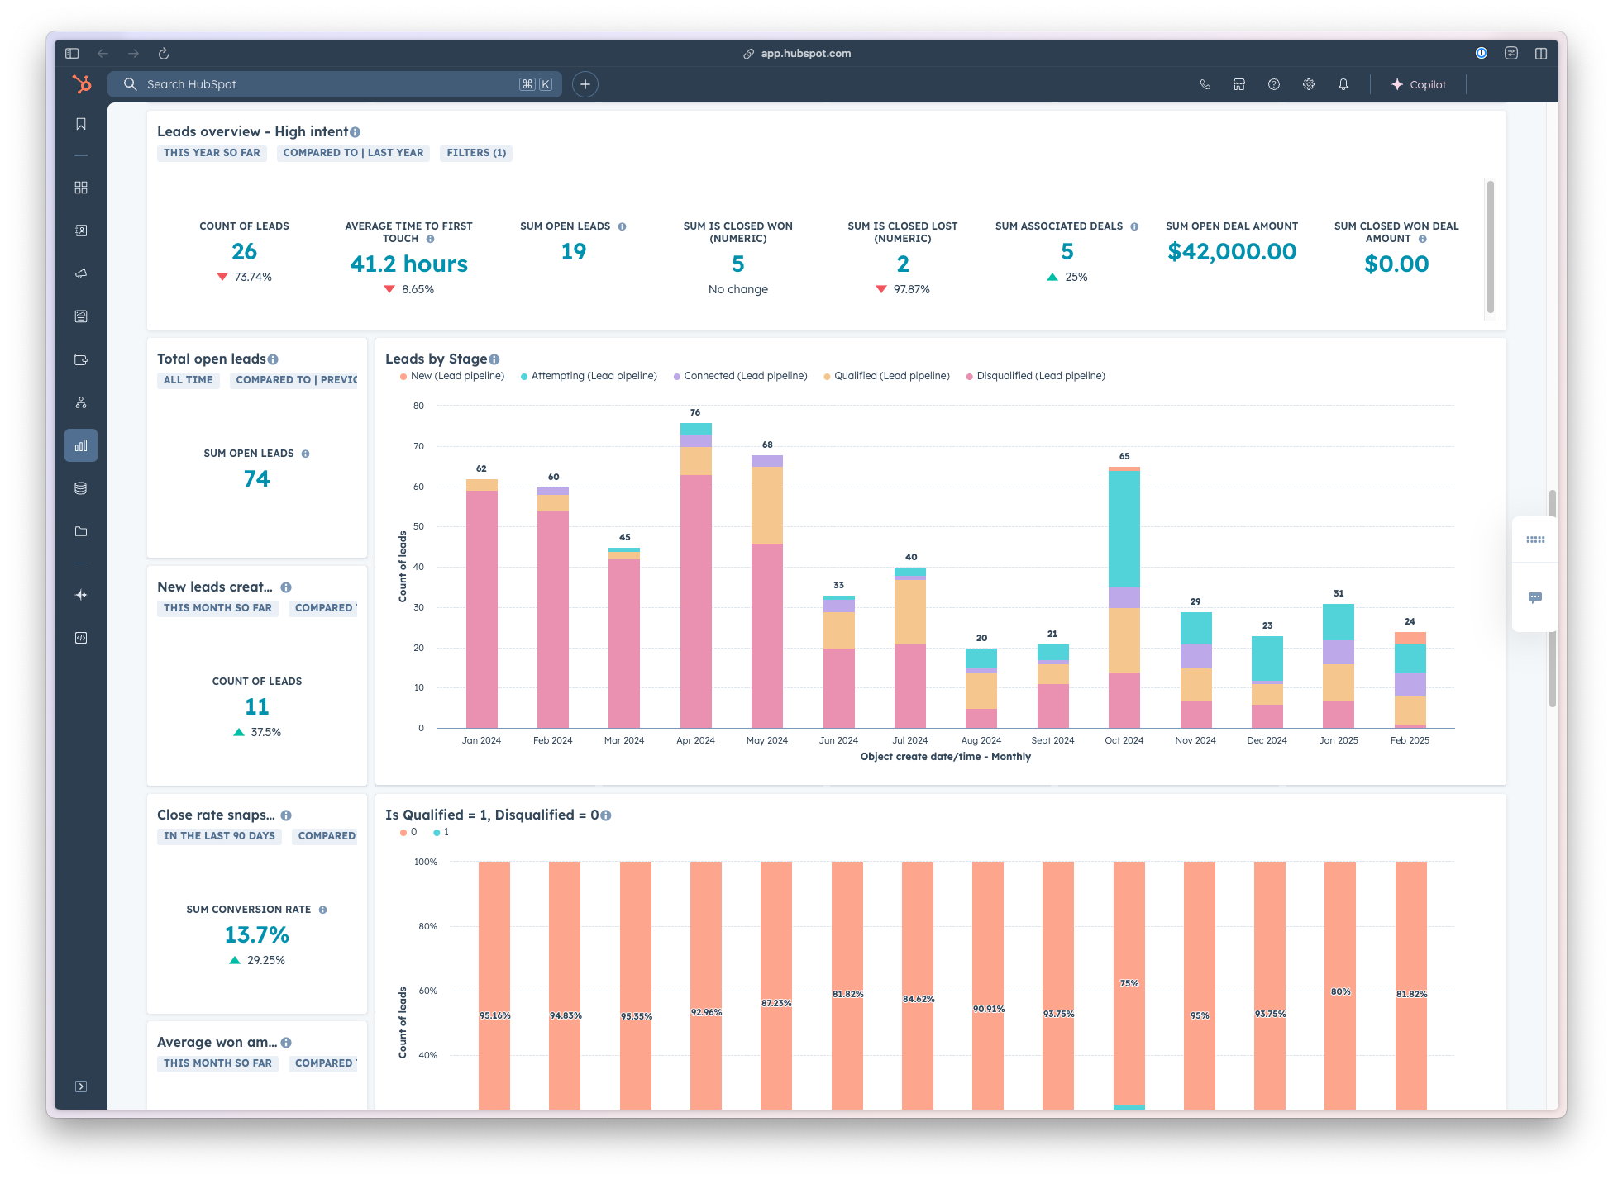This screenshot has width=1613, height=1179.
Task: Click info icon next to Average Time to First Touch
Action: pyautogui.click(x=430, y=239)
